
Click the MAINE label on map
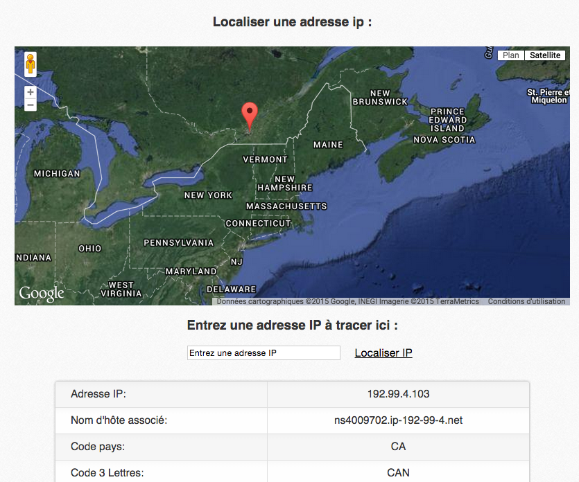[328, 145]
